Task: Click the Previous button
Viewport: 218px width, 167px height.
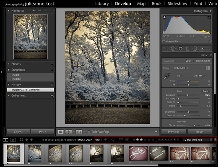Action: pos(174,132)
